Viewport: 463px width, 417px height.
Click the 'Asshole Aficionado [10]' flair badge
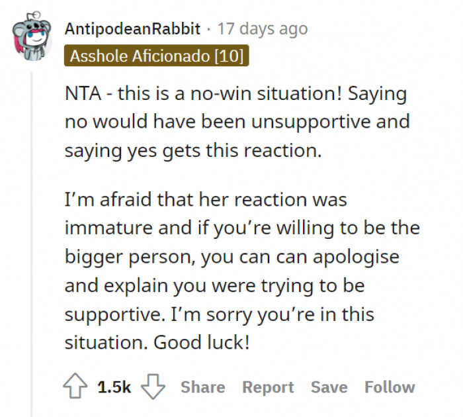click(x=156, y=56)
